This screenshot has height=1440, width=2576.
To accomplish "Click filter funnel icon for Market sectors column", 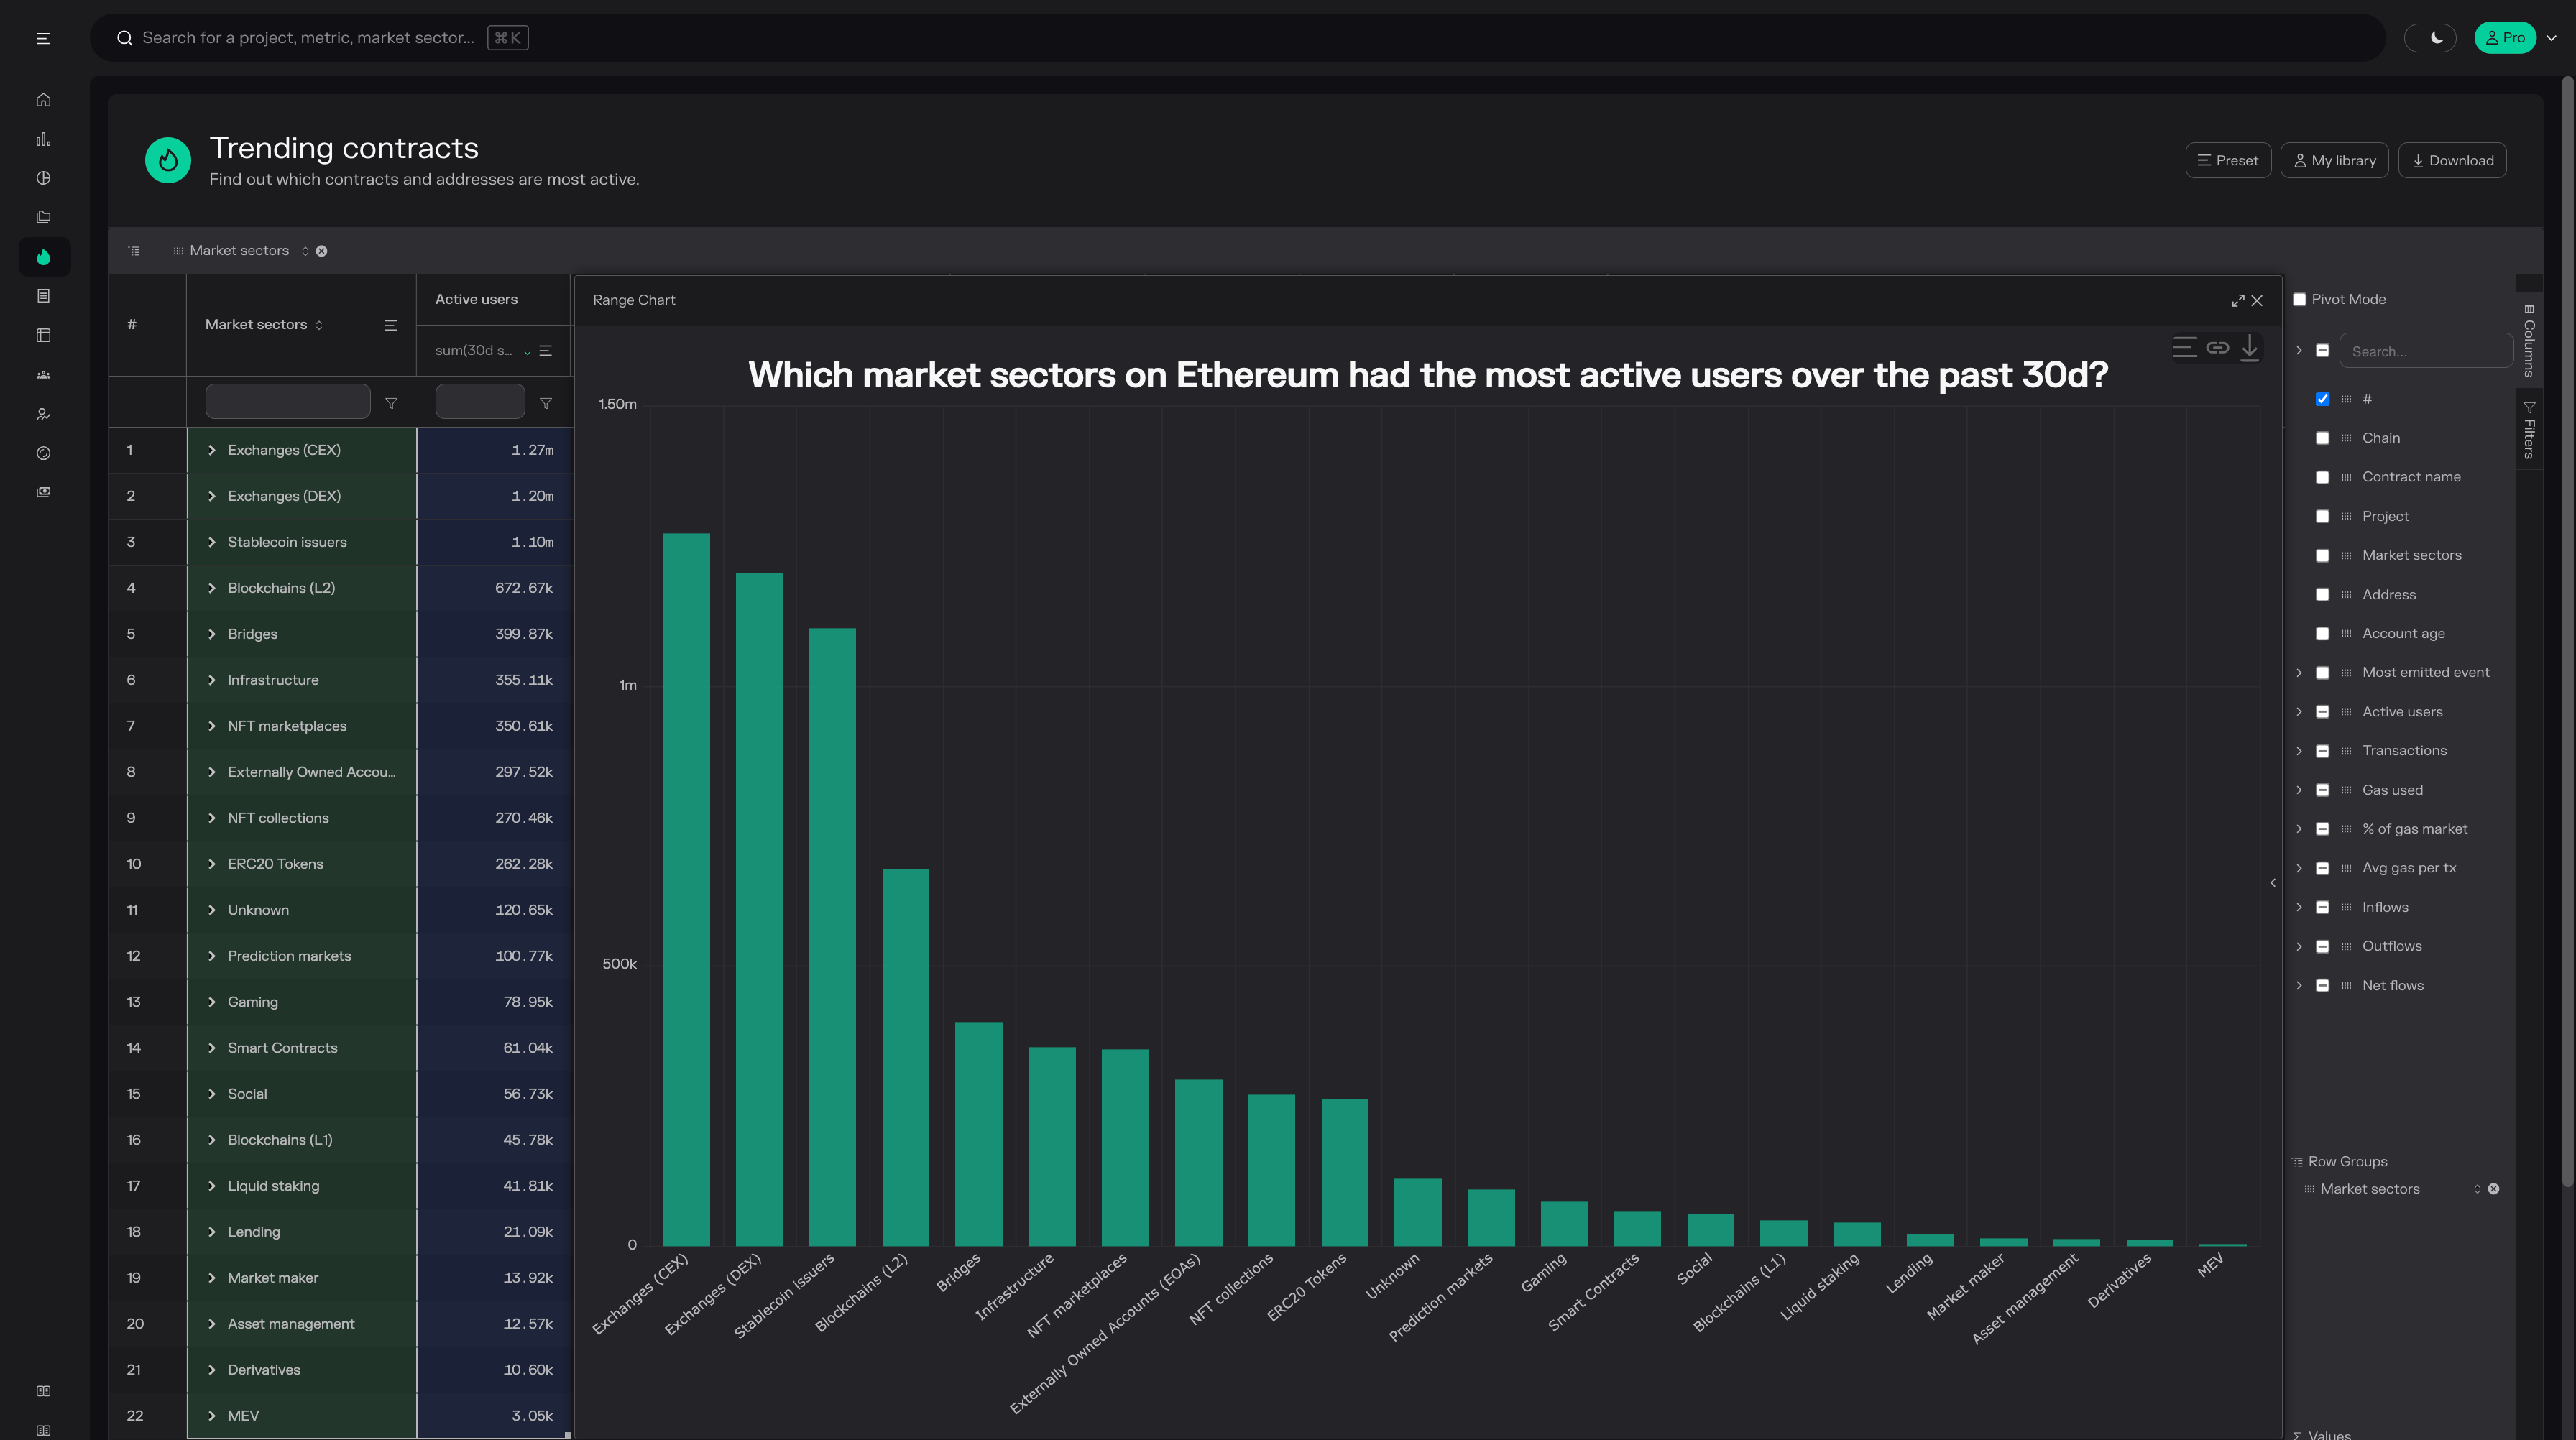I will pyautogui.click(x=391, y=403).
